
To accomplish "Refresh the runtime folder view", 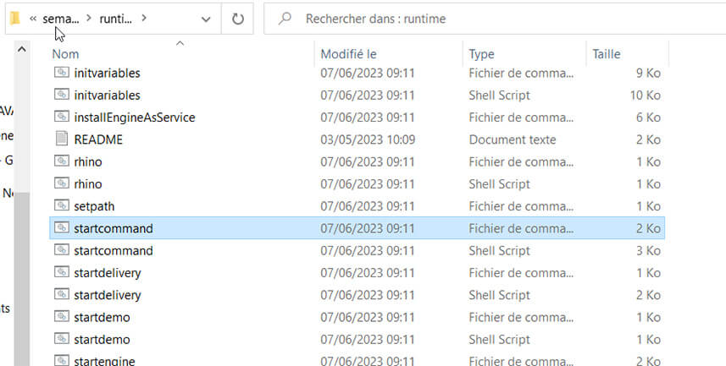I will 237,19.
